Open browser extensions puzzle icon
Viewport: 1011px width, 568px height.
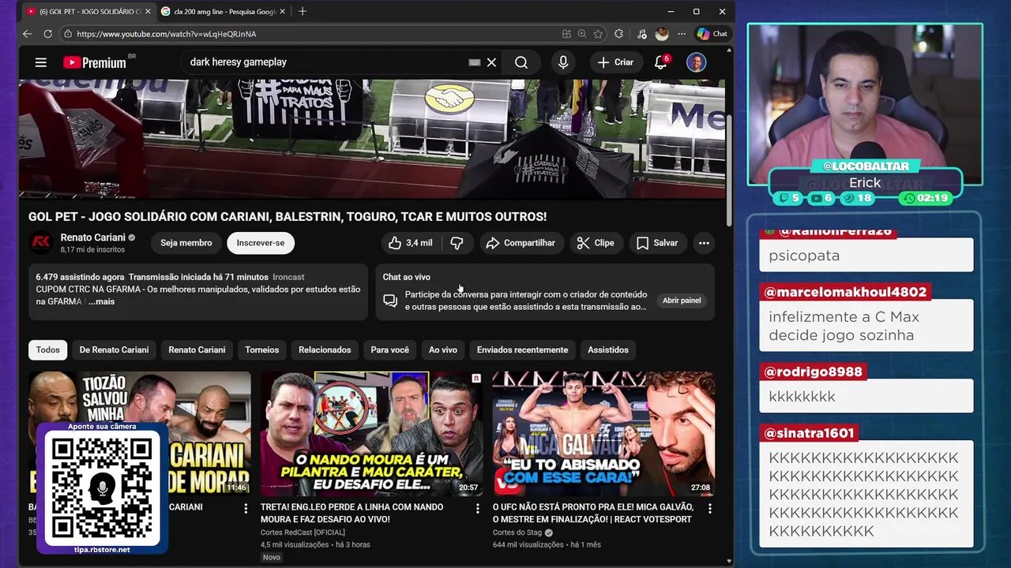pos(618,34)
